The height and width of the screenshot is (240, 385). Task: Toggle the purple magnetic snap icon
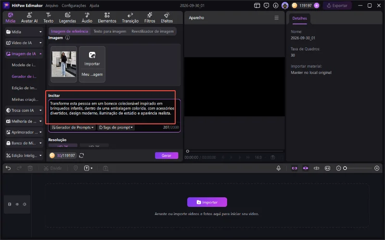306,168
